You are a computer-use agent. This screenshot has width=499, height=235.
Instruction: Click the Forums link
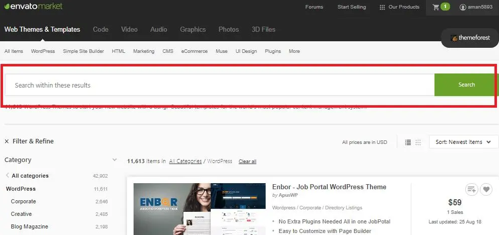(x=314, y=7)
